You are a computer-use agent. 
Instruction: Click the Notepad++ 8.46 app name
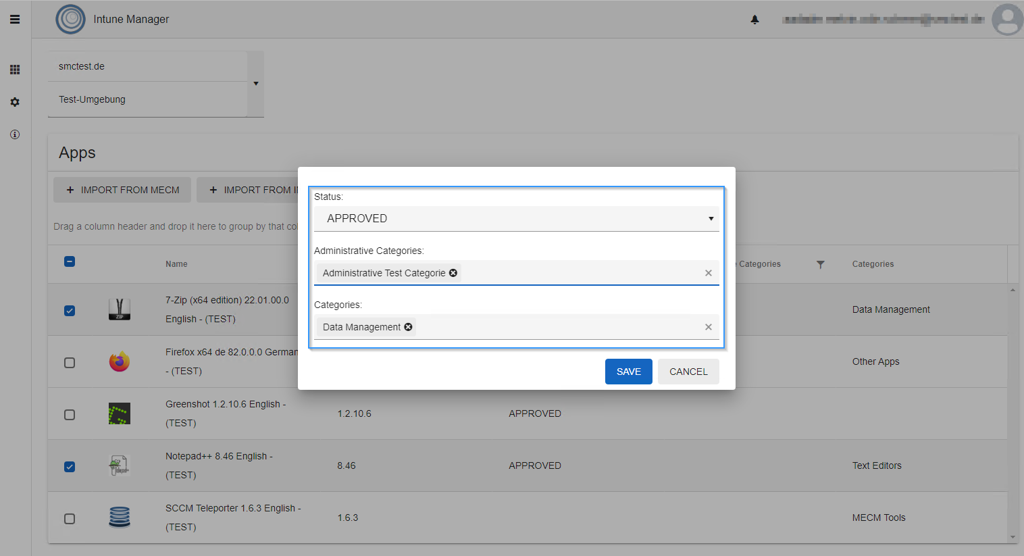(219, 465)
